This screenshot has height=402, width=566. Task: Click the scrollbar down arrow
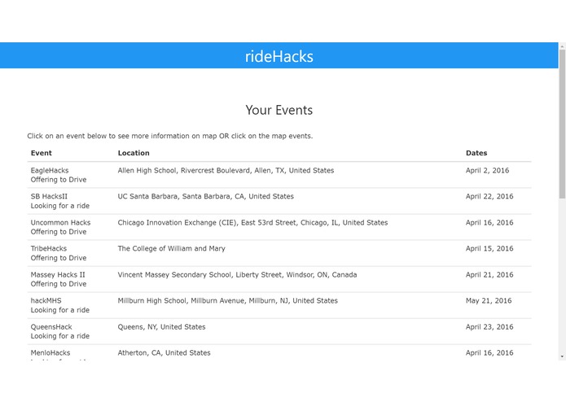[562, 356]
